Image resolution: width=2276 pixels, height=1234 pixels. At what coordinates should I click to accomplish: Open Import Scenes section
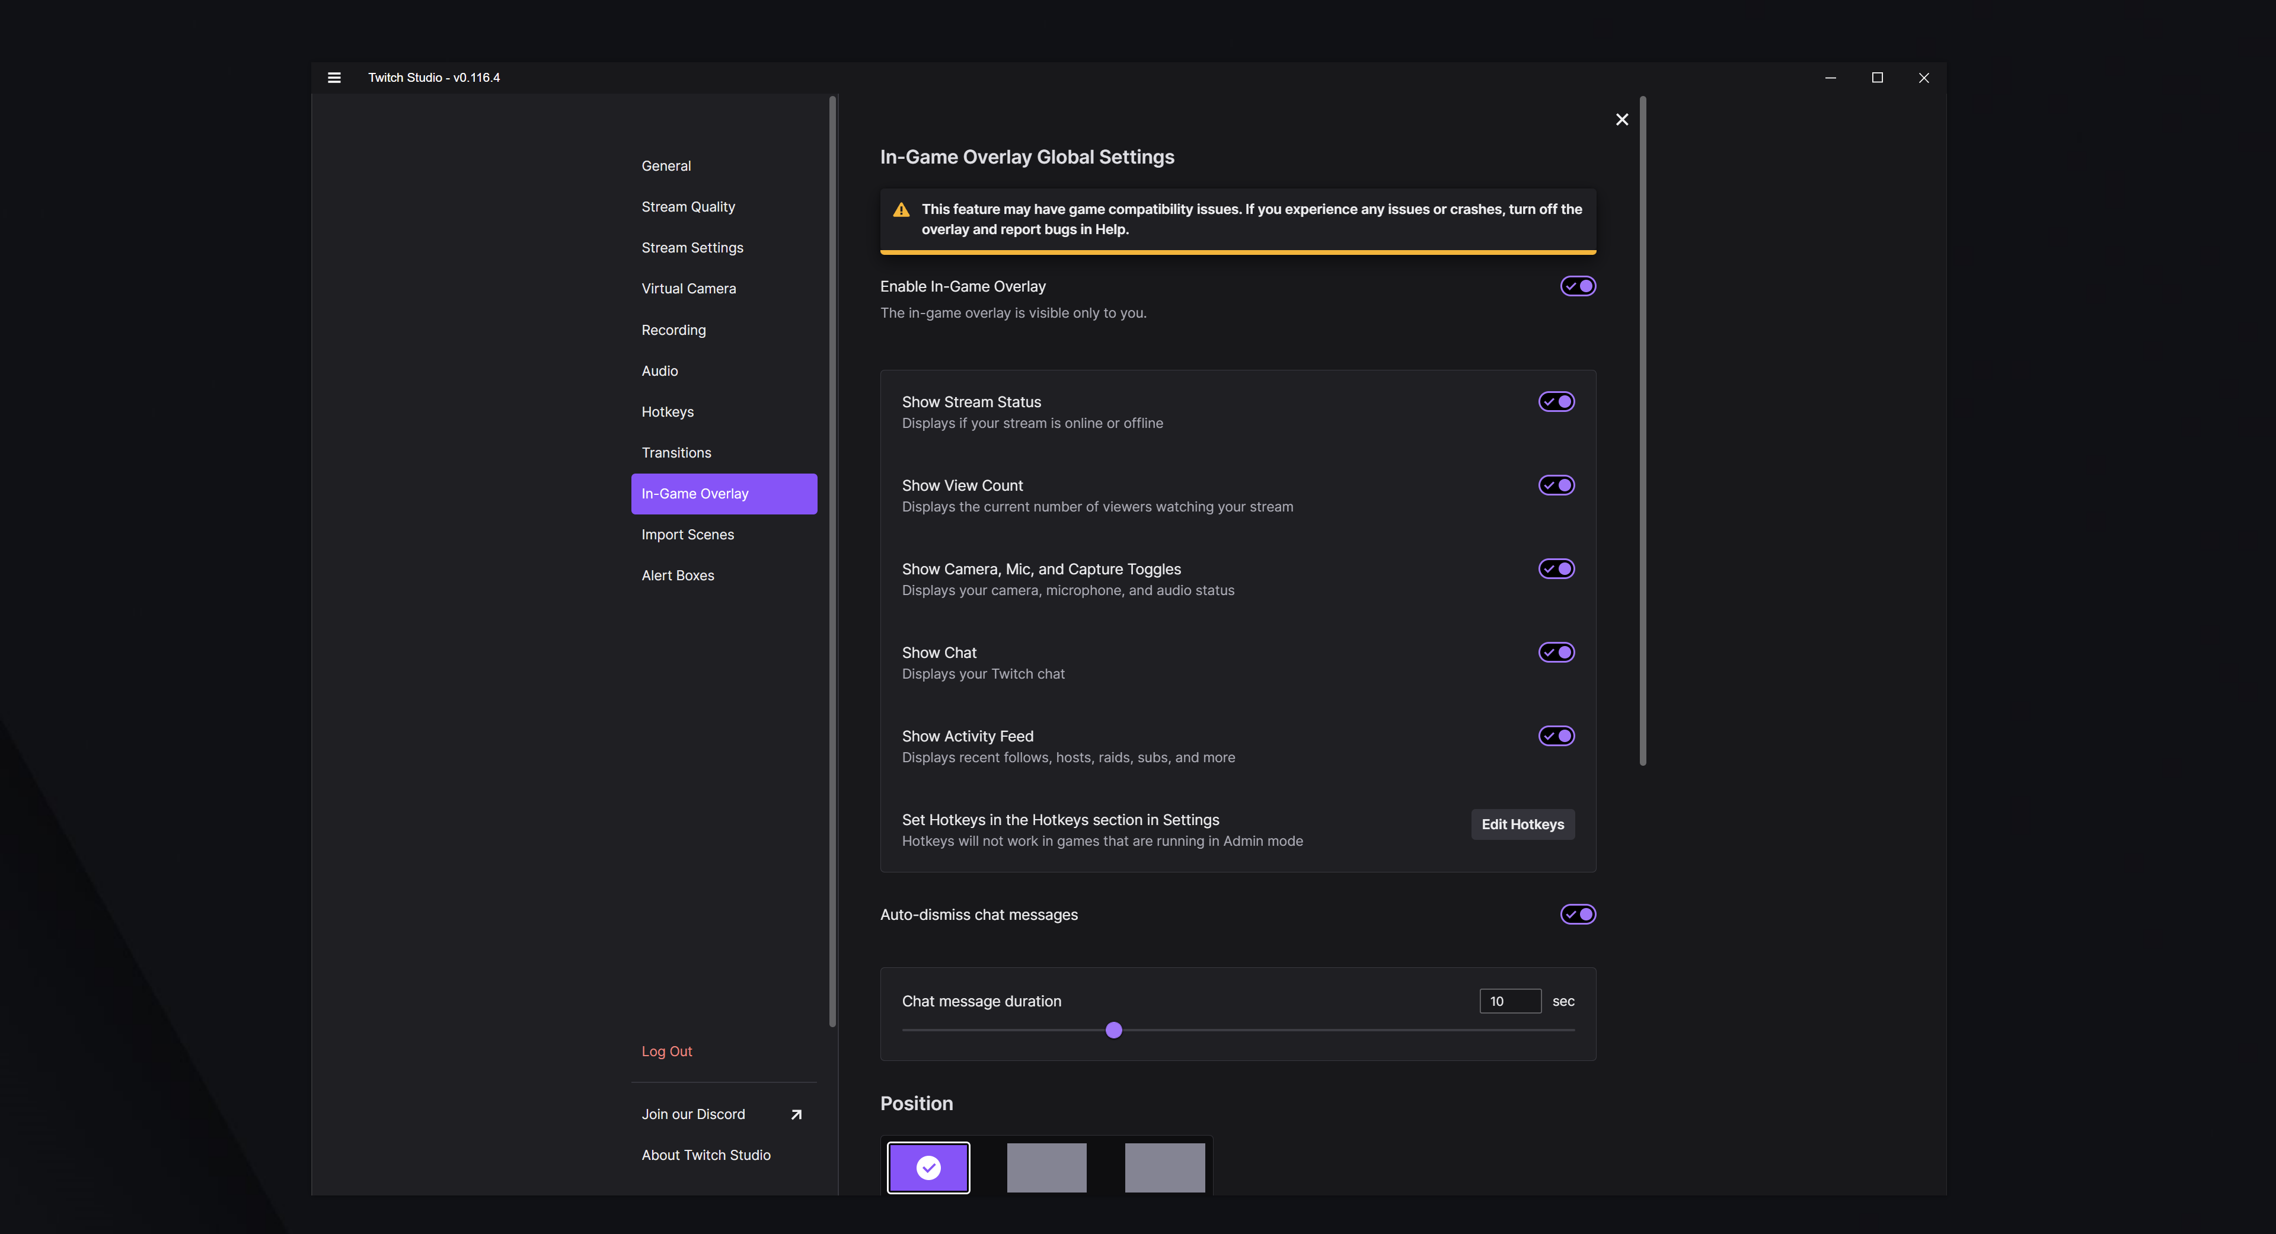[x=724, y=535]
